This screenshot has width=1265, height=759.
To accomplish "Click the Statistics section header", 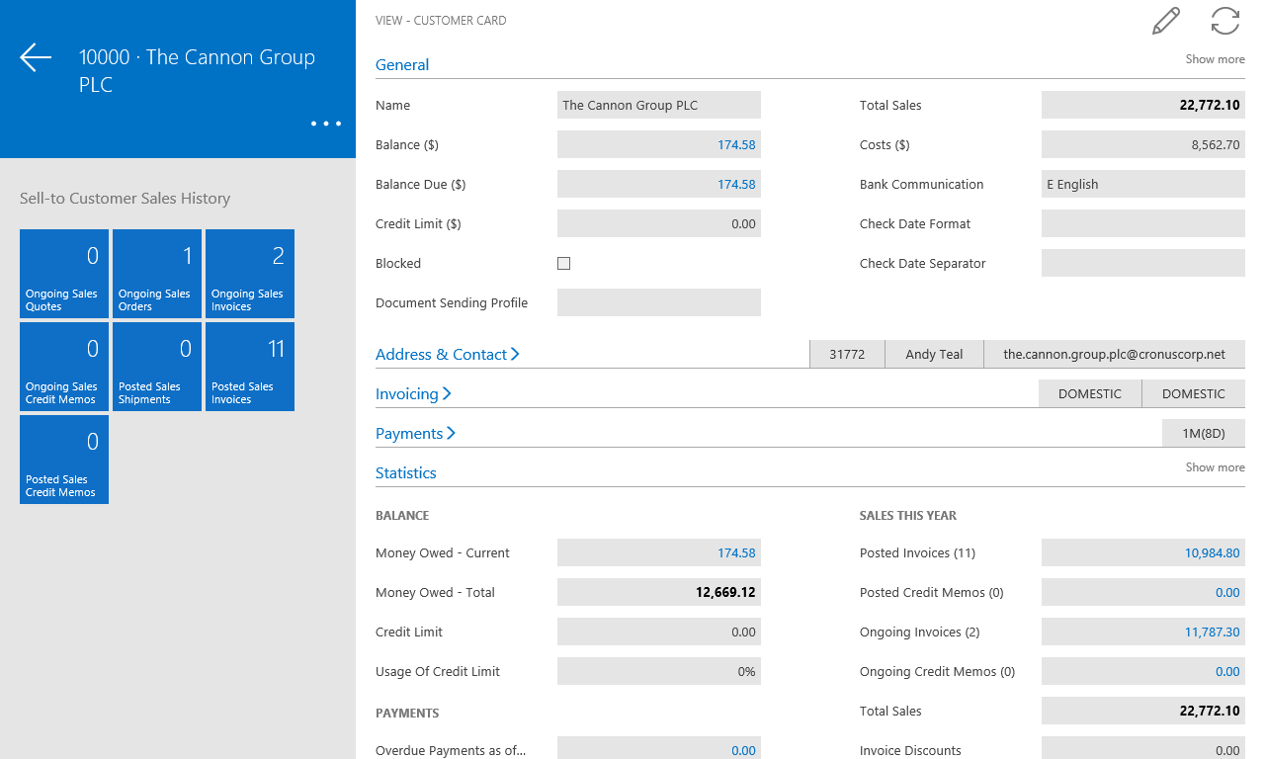I will click(x=406, y=472).
